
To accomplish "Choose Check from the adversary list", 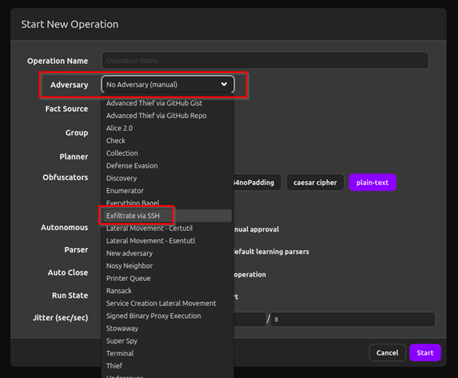I will (x=167, y=141).
